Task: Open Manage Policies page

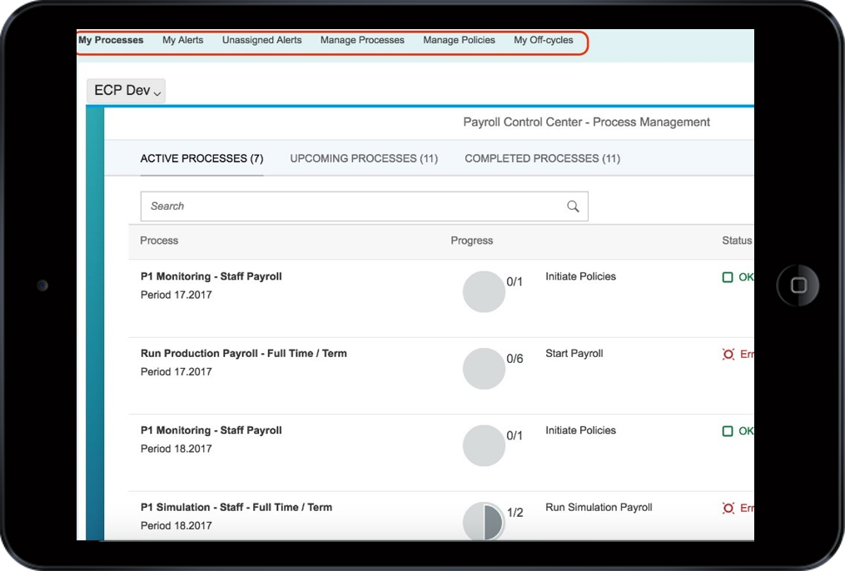Action: click(x=459, y=40)
